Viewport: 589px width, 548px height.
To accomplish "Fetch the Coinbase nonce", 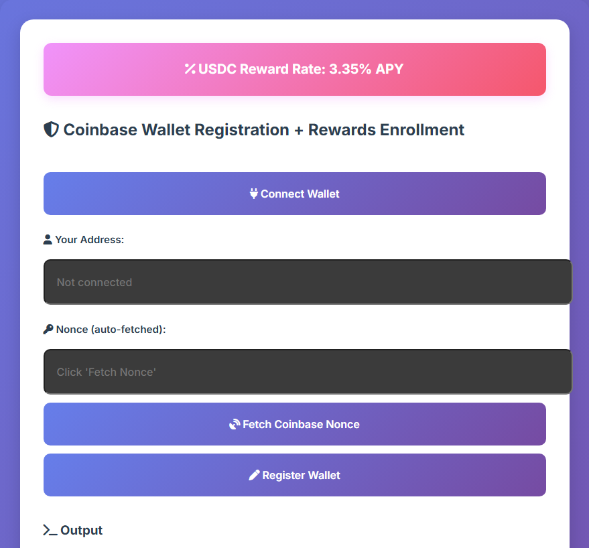I will coord(295,424).
